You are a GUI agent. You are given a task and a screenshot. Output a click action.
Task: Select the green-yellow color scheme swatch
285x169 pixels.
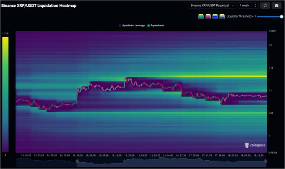click(201, 16)
